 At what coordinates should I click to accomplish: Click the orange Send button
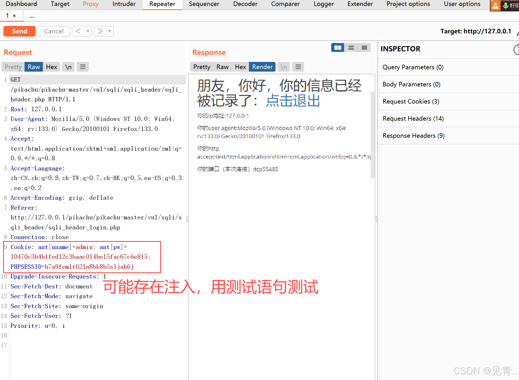coord(19,31)
